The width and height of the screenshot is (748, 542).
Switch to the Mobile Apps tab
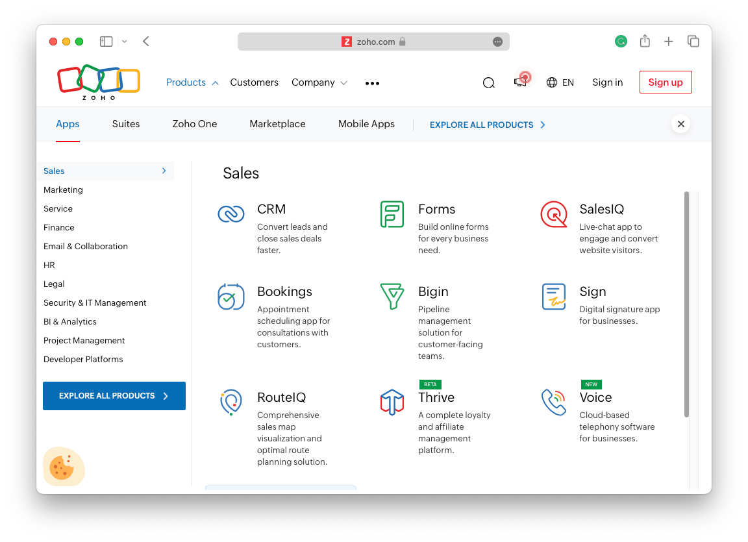366,124
